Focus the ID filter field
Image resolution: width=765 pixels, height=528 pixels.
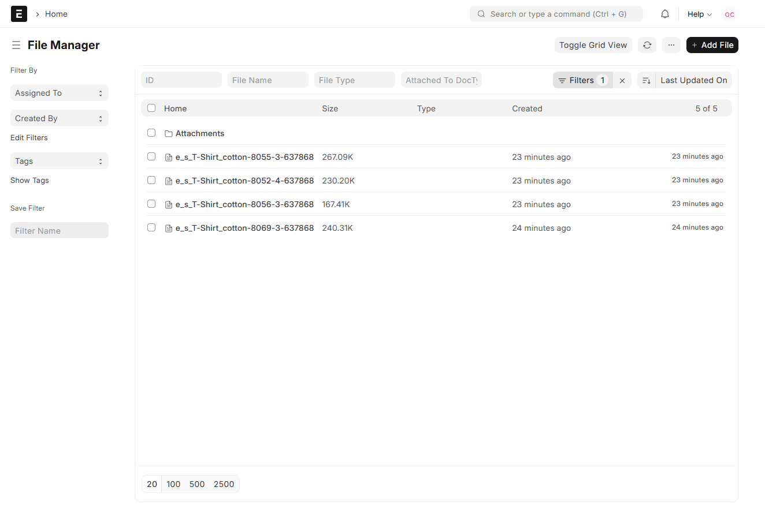pyautogui.click(x=181, y=80)
